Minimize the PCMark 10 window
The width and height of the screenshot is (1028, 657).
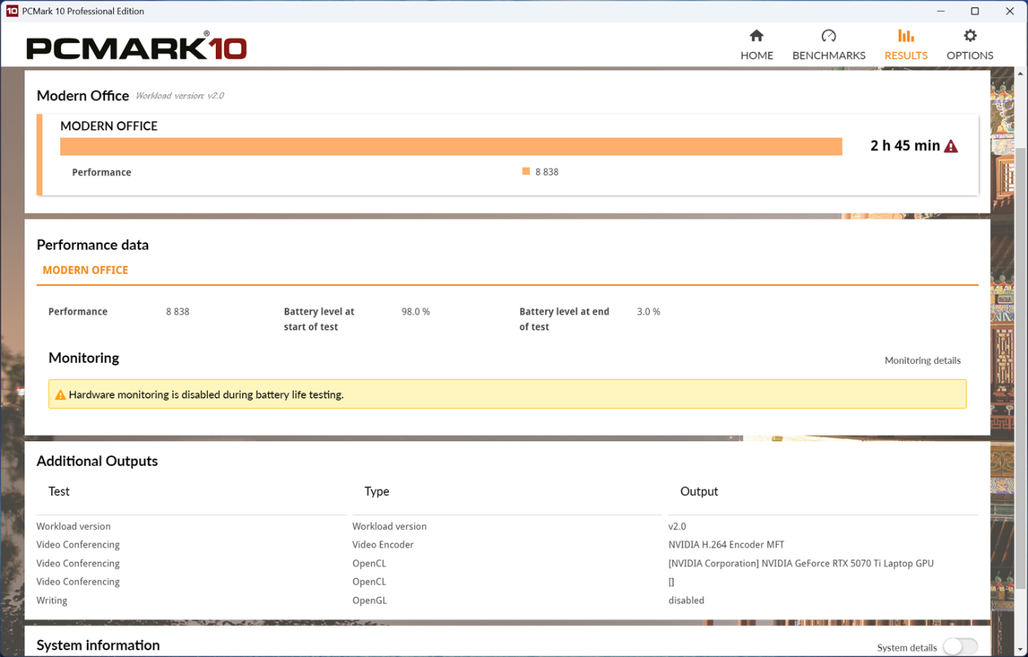tap(941, 11)
